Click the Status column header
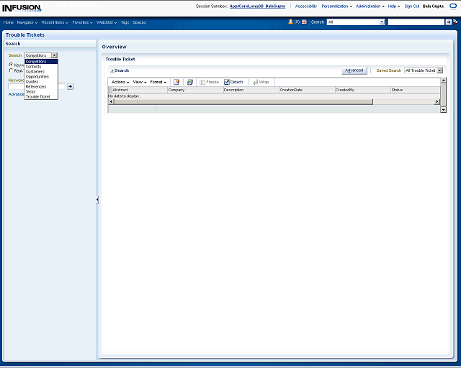 (x=415, y=90)
